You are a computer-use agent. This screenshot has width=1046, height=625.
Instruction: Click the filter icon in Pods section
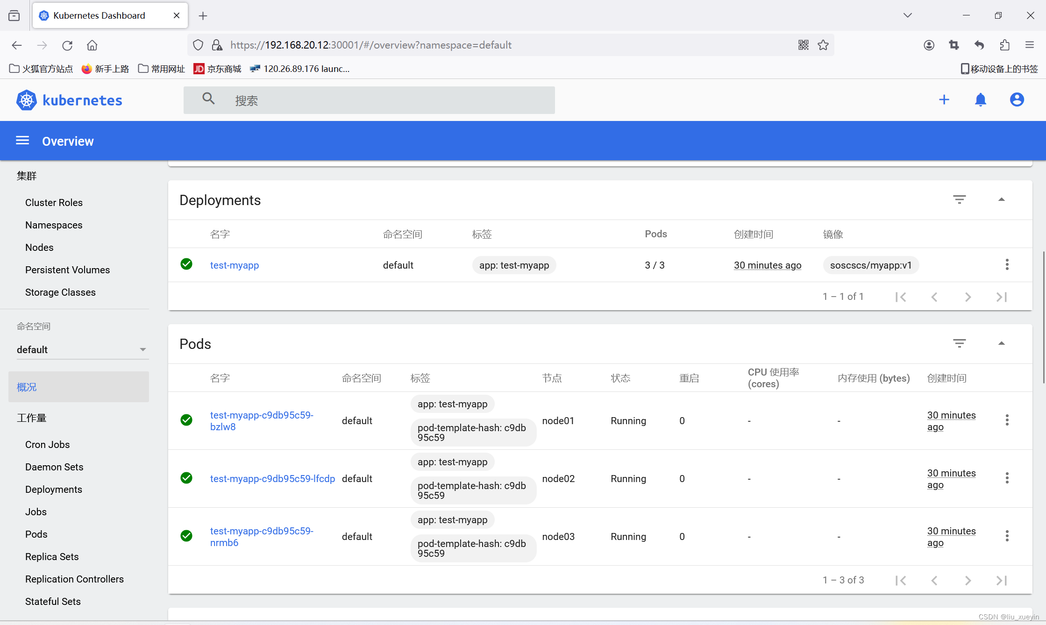click(960, 343)
